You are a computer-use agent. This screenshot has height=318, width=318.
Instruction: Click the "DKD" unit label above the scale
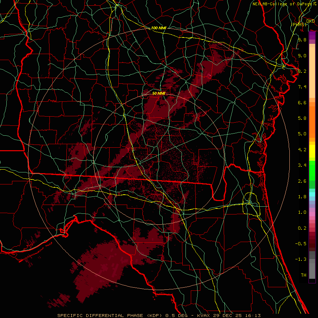311,21
